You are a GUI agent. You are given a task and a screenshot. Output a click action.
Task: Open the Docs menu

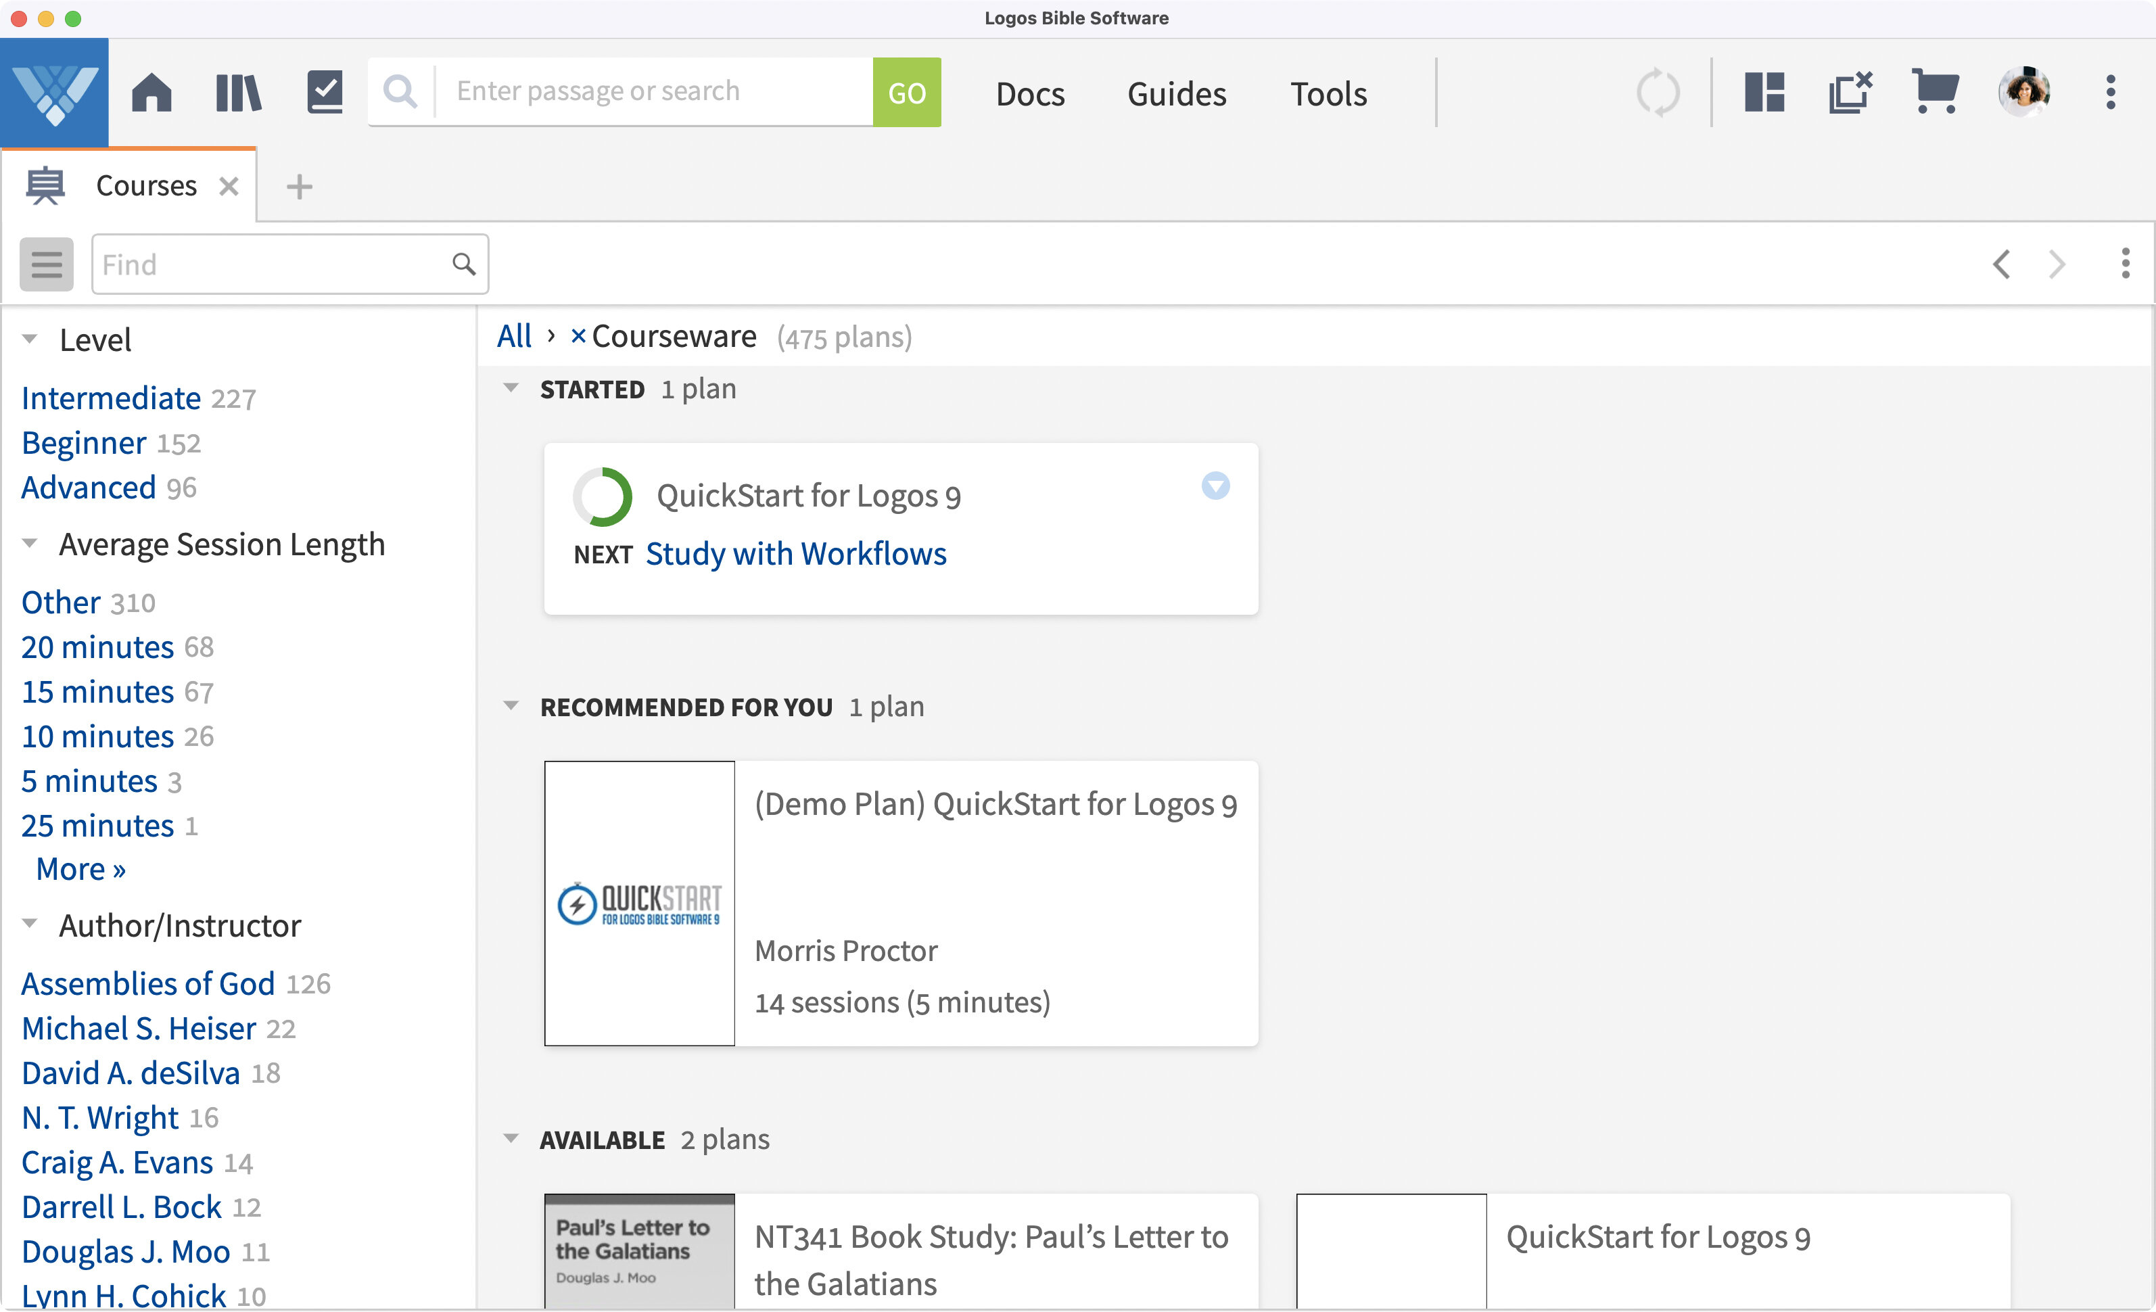[x=1030, y=93]
